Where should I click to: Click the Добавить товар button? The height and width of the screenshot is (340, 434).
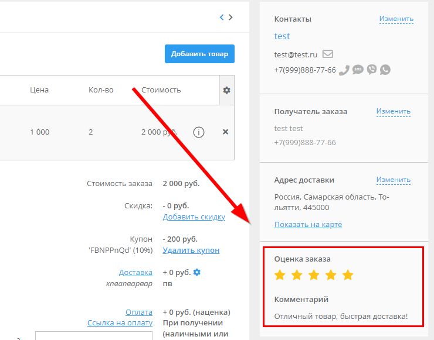(199, 54)
